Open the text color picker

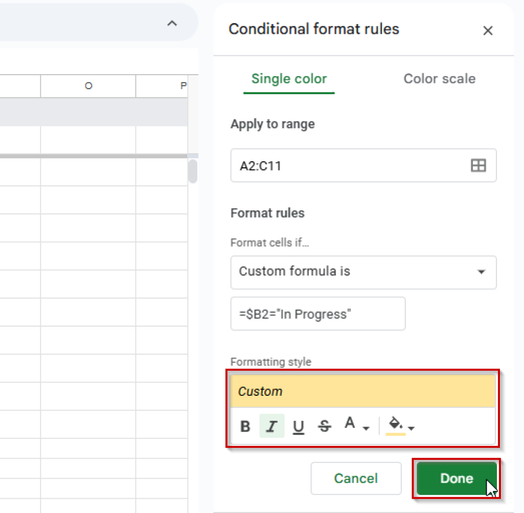[351, 424]
